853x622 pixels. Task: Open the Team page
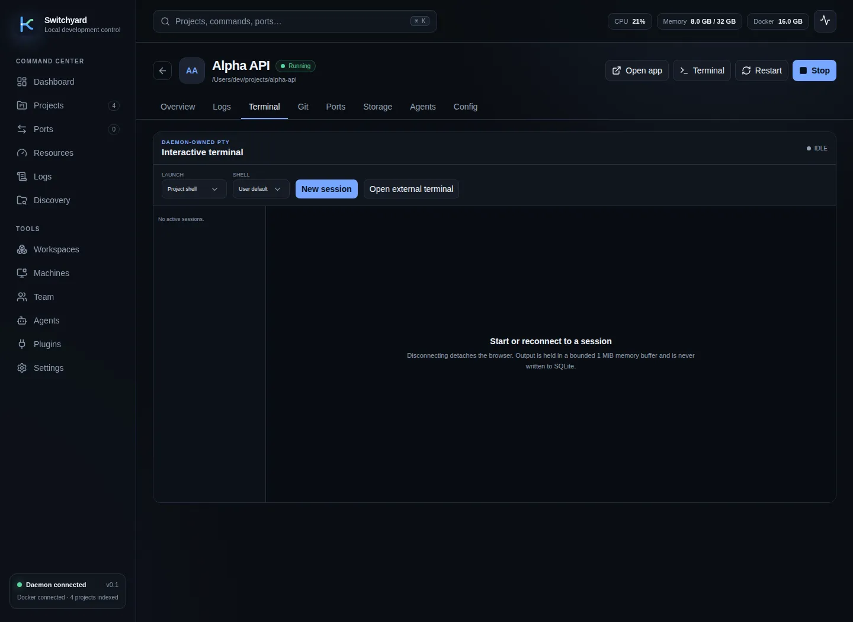coord(68,297)
